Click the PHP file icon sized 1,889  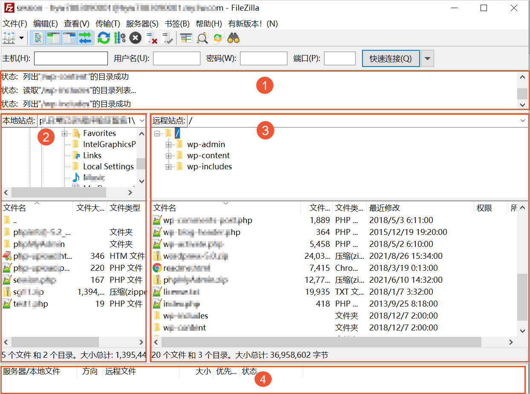coord(157,220)
